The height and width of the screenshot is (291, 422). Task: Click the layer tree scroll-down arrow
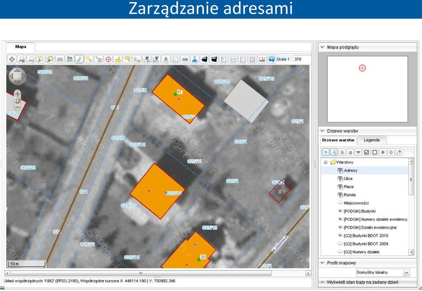411,252
